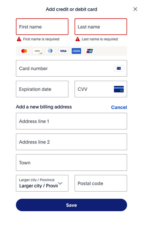Viewport: 143px width, 228px height.
Task: Click the UnionPay card logo icon
Action: point(90,51)
